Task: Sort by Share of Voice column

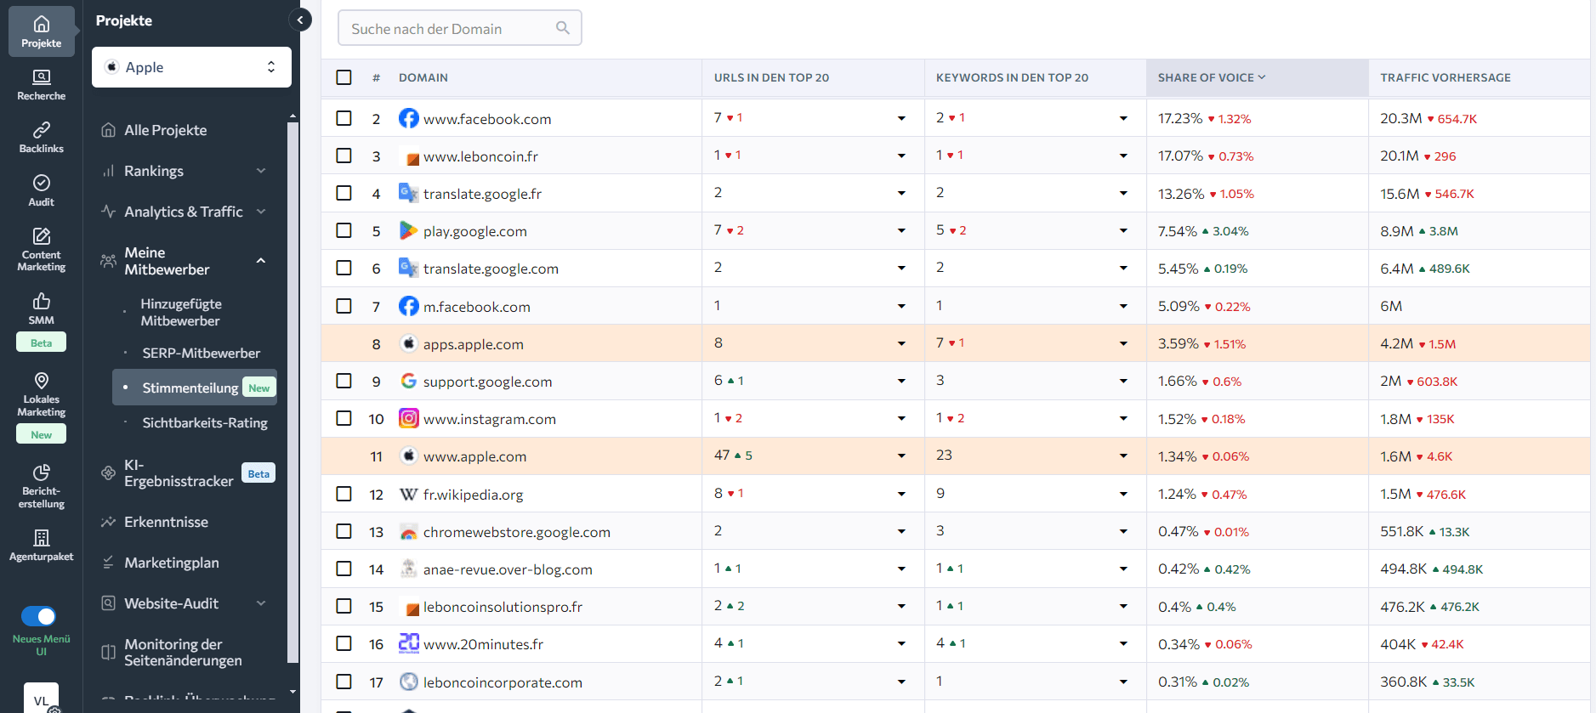Action: 1212,77
